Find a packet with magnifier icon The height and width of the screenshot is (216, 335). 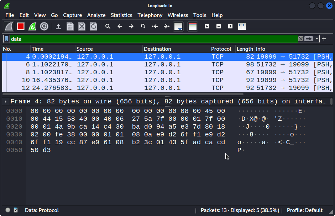click(x=108, y=26)
